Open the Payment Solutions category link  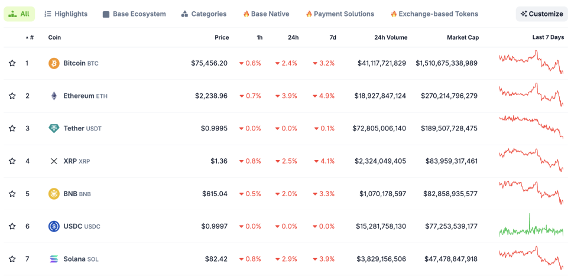click(x=339, y=14)
